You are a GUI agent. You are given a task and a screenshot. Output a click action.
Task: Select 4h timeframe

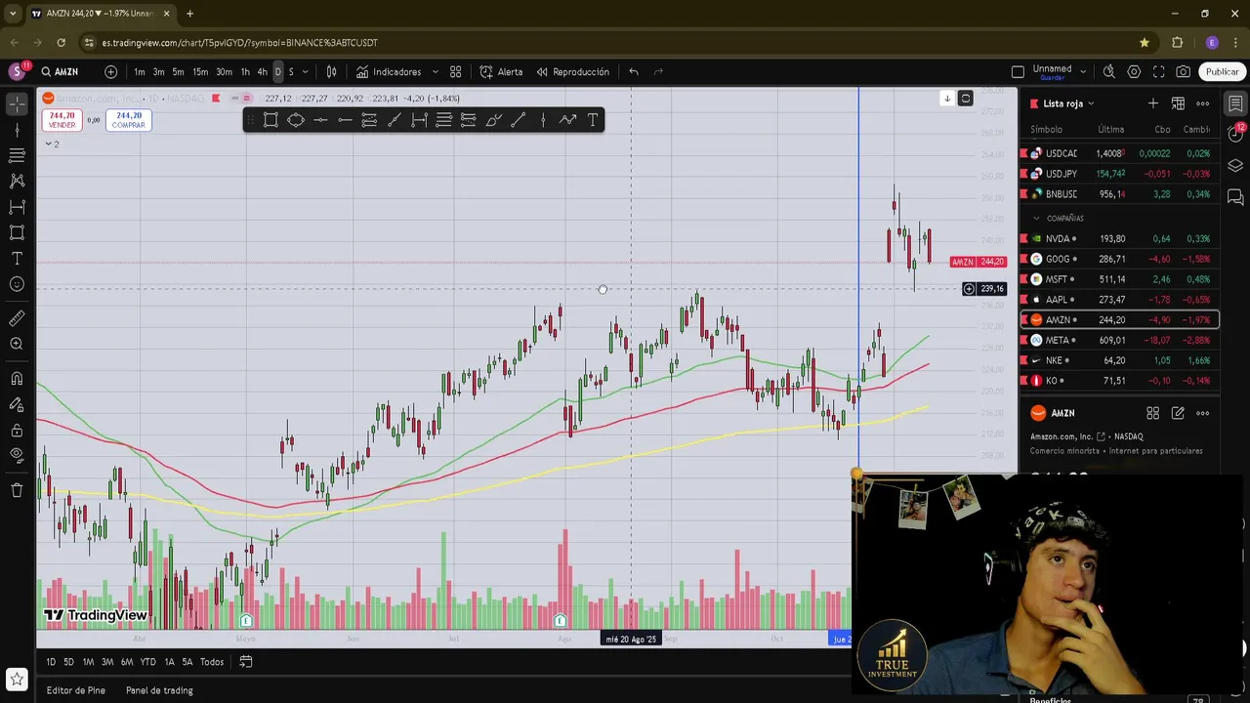pyautogui.click(x=262, y=71)
